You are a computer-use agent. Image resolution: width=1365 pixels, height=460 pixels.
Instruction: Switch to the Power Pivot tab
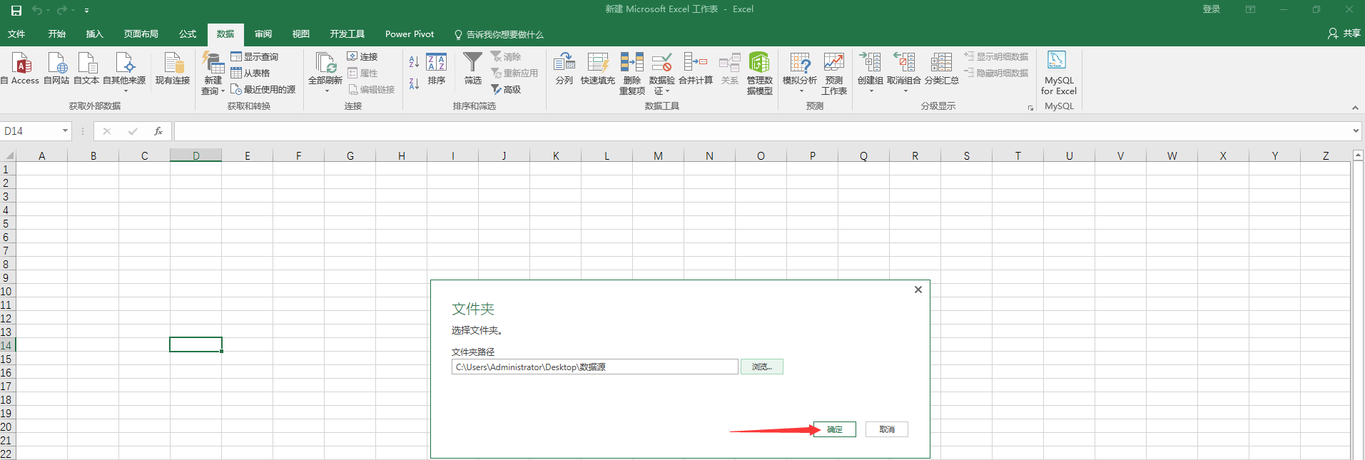[x=410, y=34]
